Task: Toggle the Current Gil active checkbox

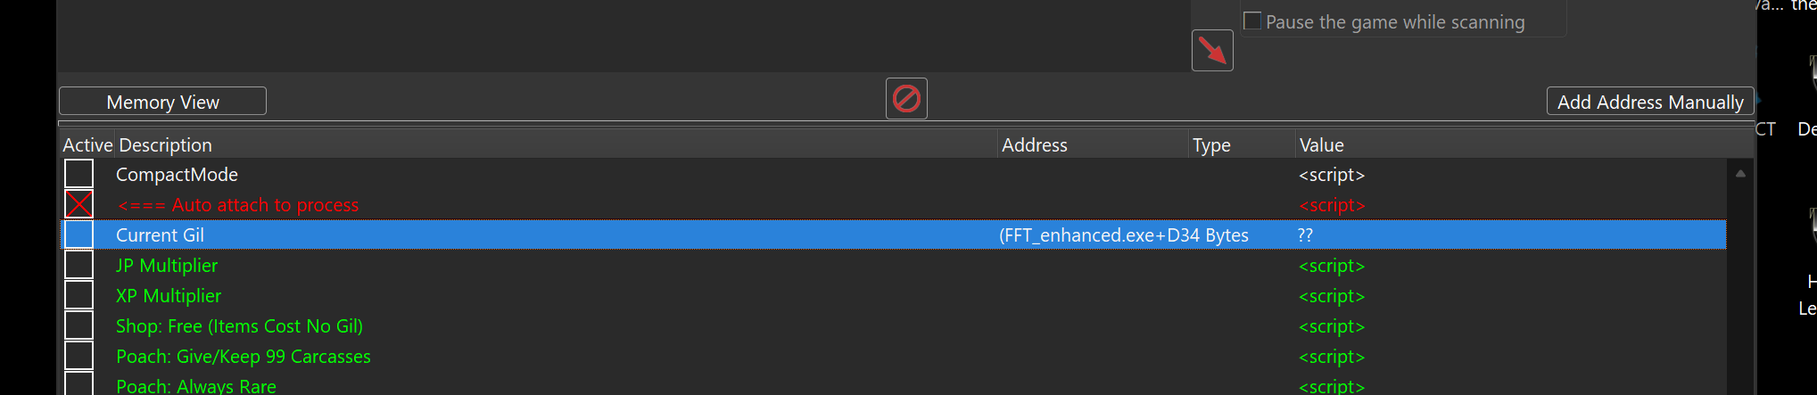Action: [79, 235]
